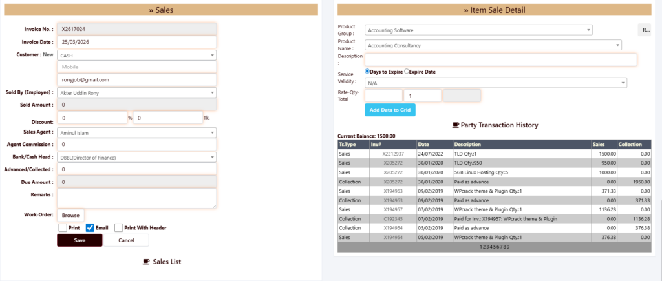Open the Service Validity N/A dropdown

pyautogui.click(x=495, y=83)
